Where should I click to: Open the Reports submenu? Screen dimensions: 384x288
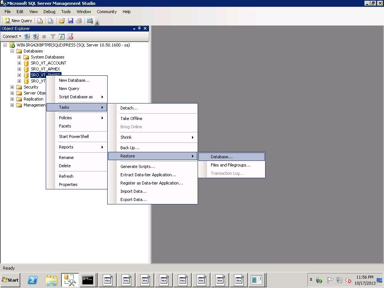click(x=76, y=147)
